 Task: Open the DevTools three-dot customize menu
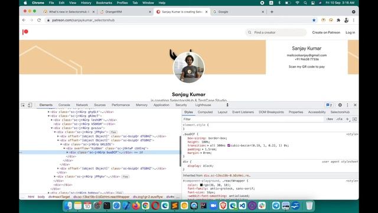pos(347,105)
